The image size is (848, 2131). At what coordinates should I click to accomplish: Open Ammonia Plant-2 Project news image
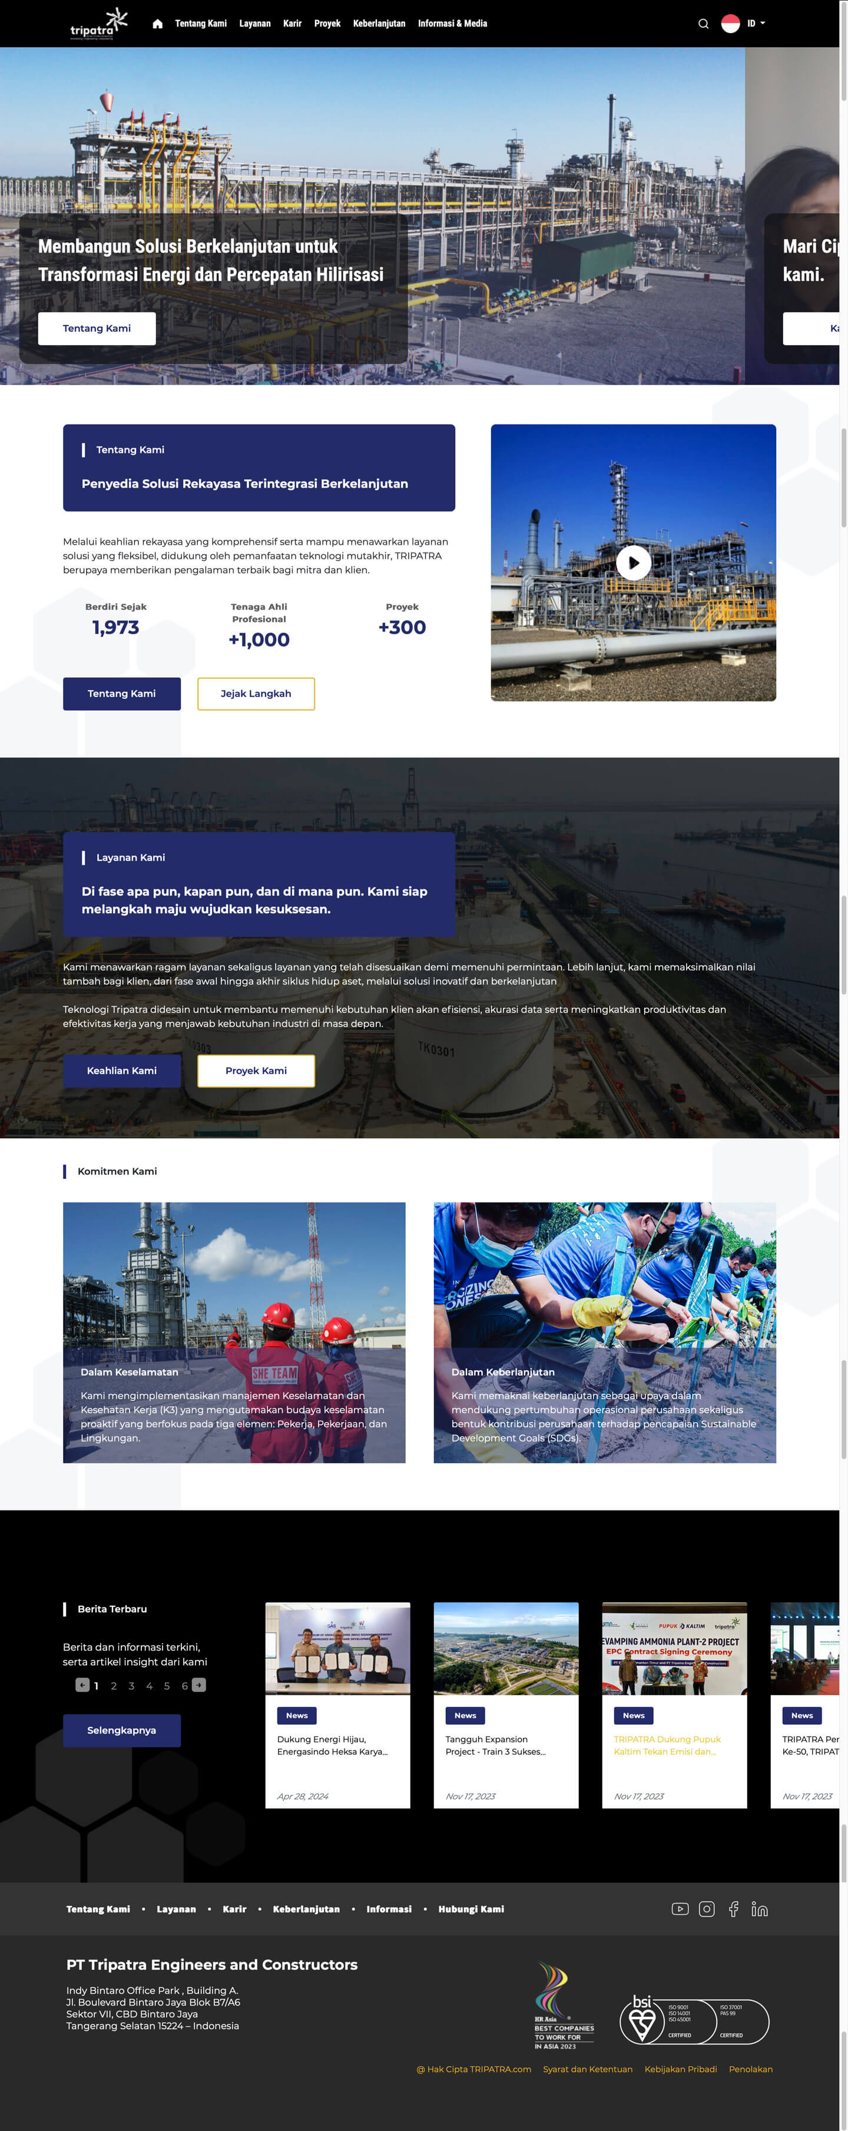[674, 1648]
